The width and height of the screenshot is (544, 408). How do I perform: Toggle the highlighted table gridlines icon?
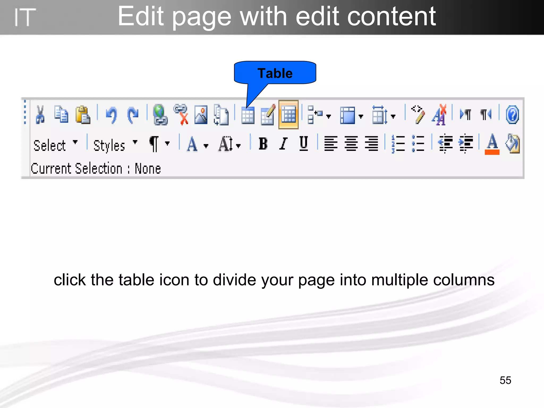[x=288, y=115]
